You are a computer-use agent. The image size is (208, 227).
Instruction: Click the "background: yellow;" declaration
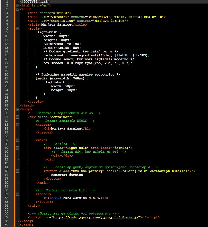point(62,44)
